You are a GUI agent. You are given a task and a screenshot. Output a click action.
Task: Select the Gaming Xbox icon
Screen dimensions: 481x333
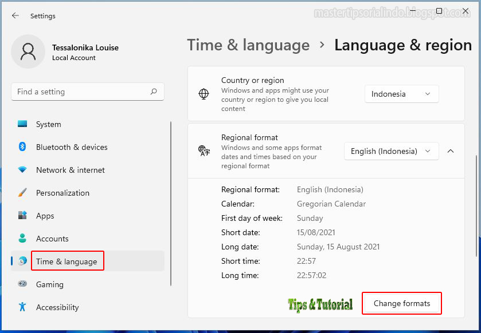pos(23,284)
